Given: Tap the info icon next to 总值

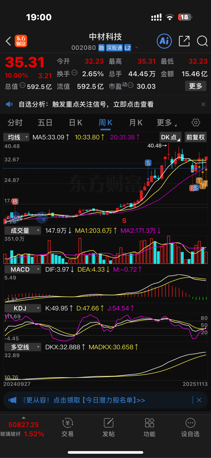Looking at the screenshot, I should tap(23, 85).
